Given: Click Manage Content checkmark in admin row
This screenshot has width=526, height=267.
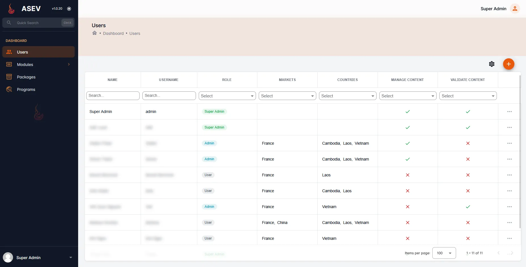Looking at the screenshot, I should coord(408,112).
